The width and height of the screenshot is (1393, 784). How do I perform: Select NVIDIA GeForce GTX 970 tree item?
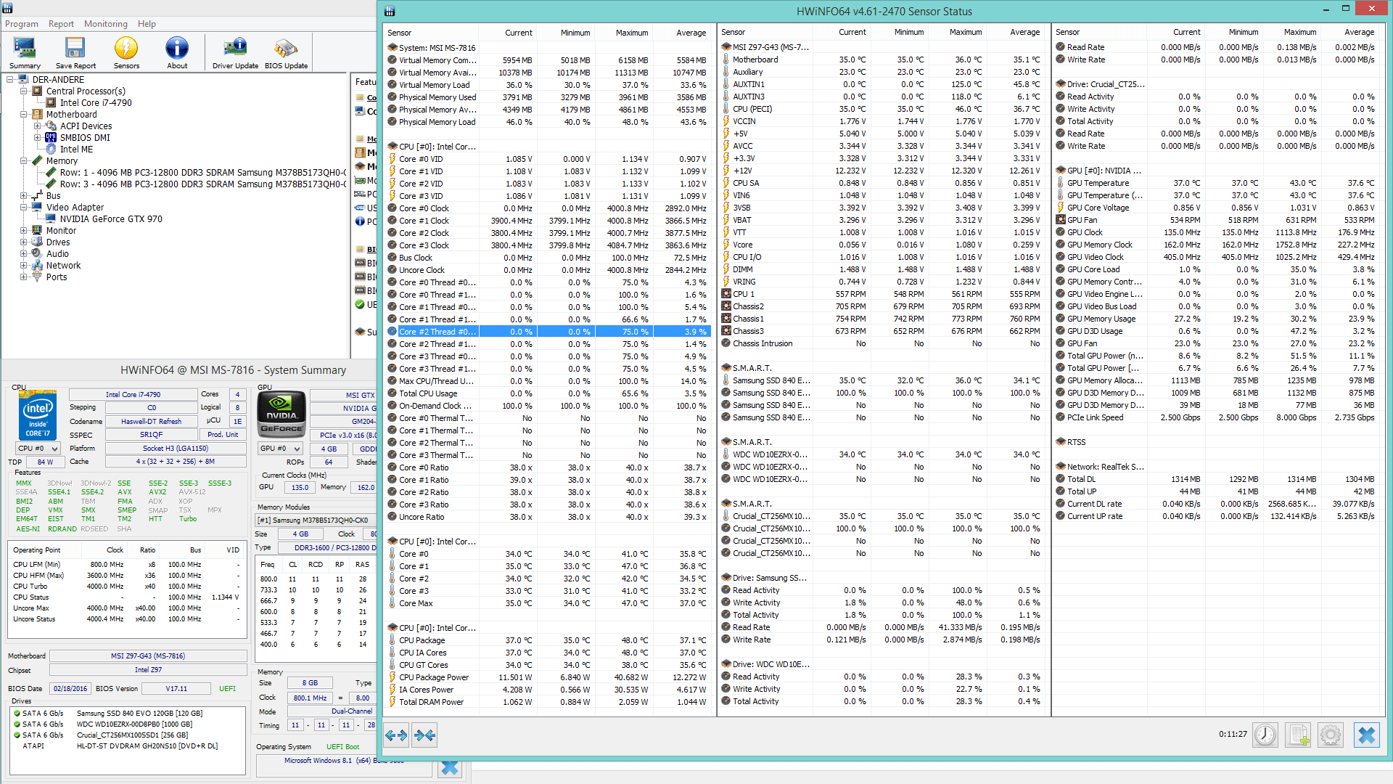pyautogui.click(x=111, y=219)
